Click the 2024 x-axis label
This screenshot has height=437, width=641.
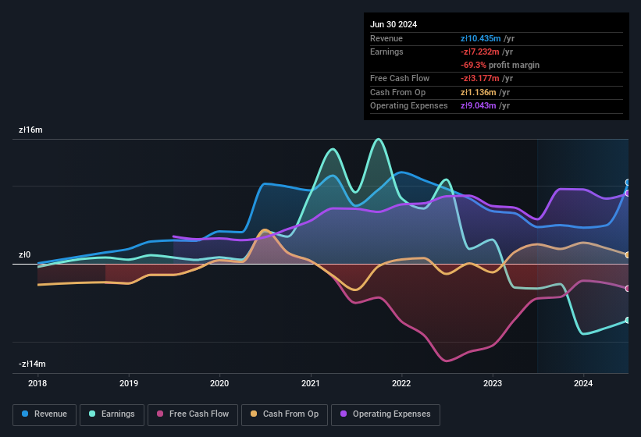[x=583, y=383]
